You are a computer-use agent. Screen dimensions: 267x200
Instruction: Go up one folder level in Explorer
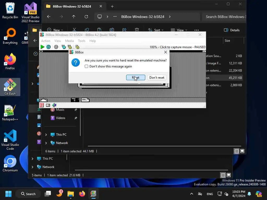point(74,17)
